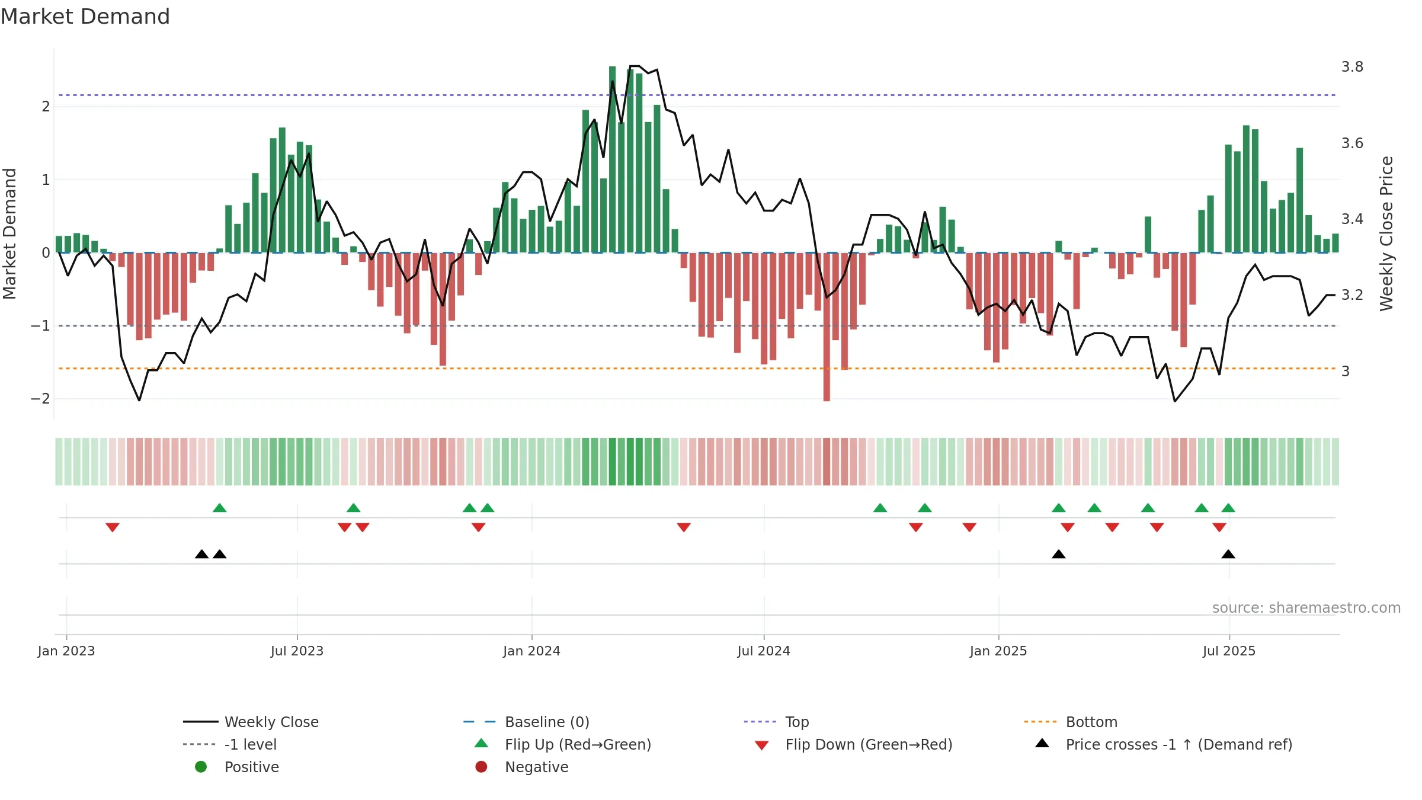Viewport: 1422px width, 800px height.
Task: Click the leftmost red flip-down triangle marker
Action: [113, 527]
